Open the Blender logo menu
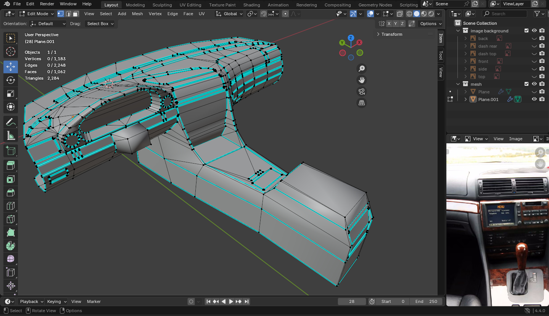549x316 pixels. (x=7, y=4)
